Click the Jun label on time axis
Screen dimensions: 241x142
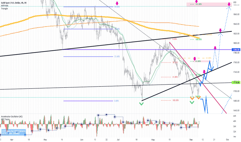pyautogui.click(x=82, y=140)
